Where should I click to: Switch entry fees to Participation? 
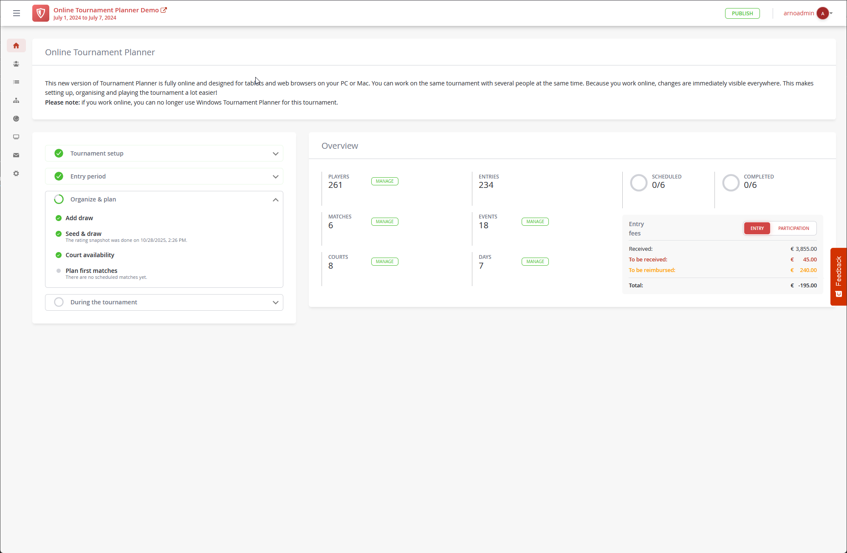point(793,228)
